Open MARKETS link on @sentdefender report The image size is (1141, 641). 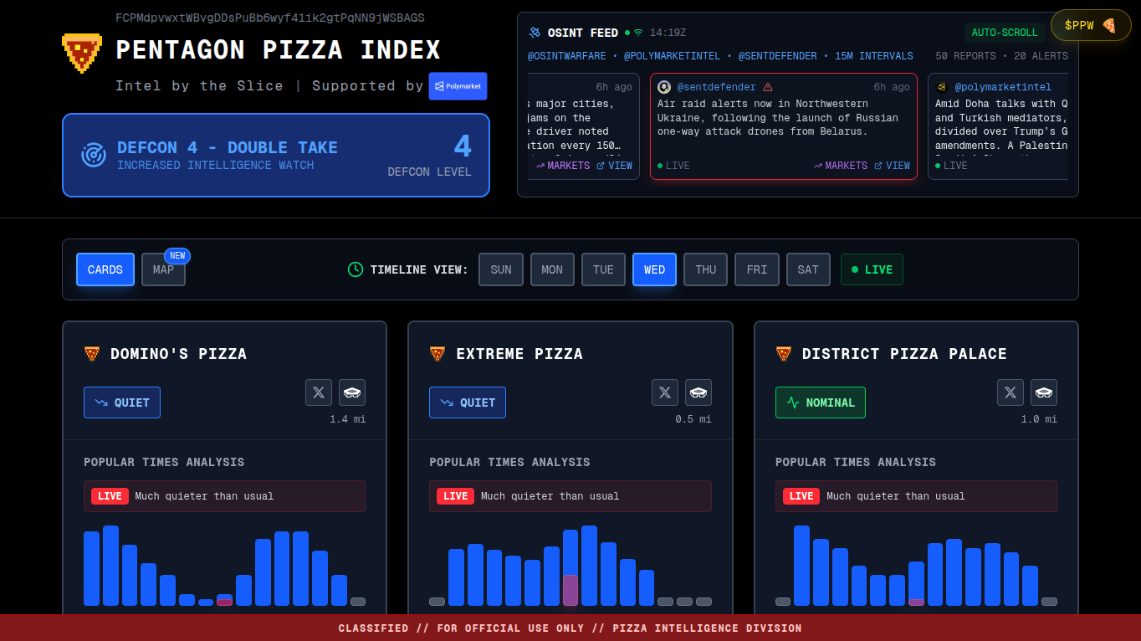click(x=841, y=166)
